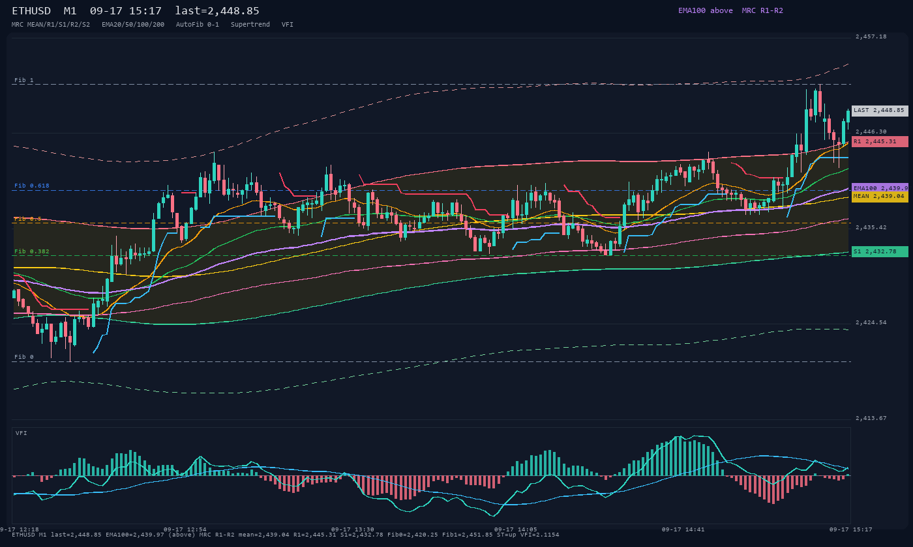Click the Fib 0.5 level label

coord(28,219)
